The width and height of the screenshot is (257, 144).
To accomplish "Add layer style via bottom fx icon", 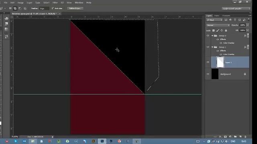I will click(220, 137).
